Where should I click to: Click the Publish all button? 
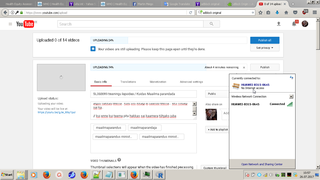tap(264, 40)
